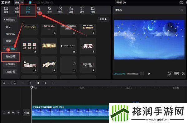
Task: Click the current 00:00:00:00 timecode
Action: coord(119,74)
